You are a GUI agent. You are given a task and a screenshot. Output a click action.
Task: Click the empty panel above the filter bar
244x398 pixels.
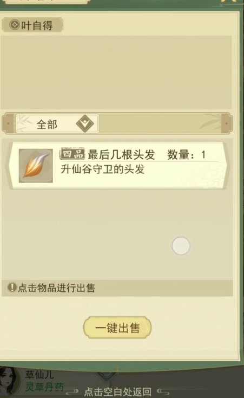pos(116,73)
